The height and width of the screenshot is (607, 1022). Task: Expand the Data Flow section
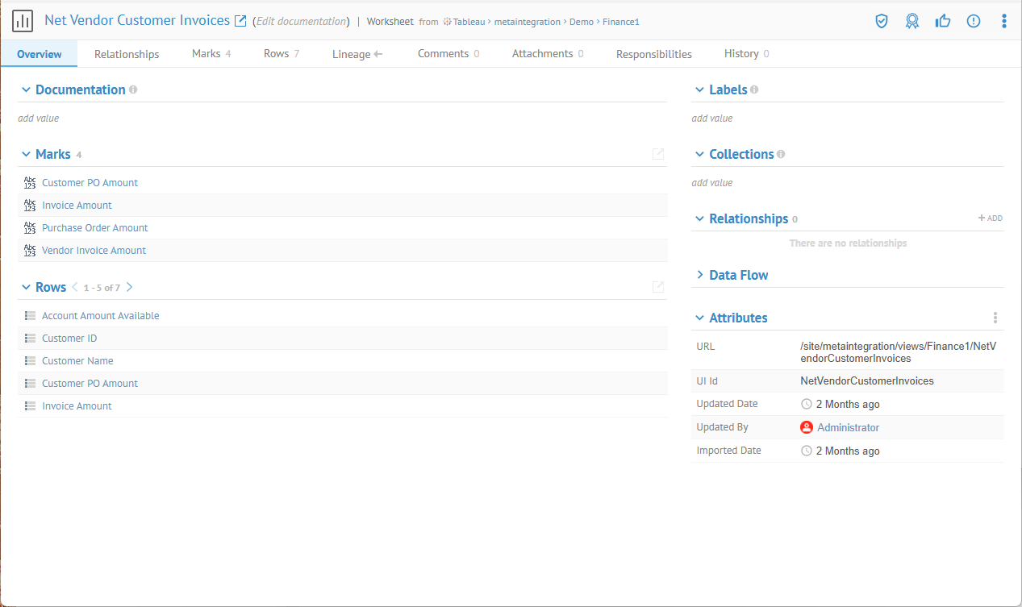click(x=699, y=275)
